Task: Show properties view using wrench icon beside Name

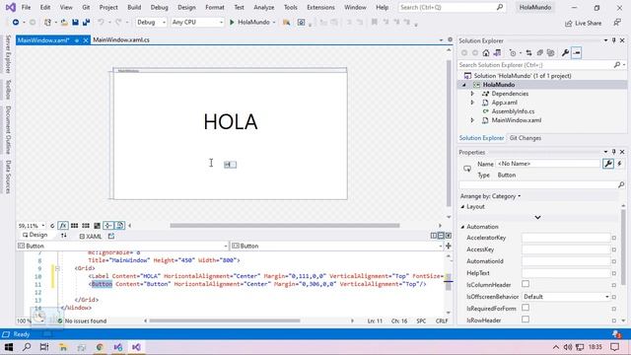Action: point(608,164)
